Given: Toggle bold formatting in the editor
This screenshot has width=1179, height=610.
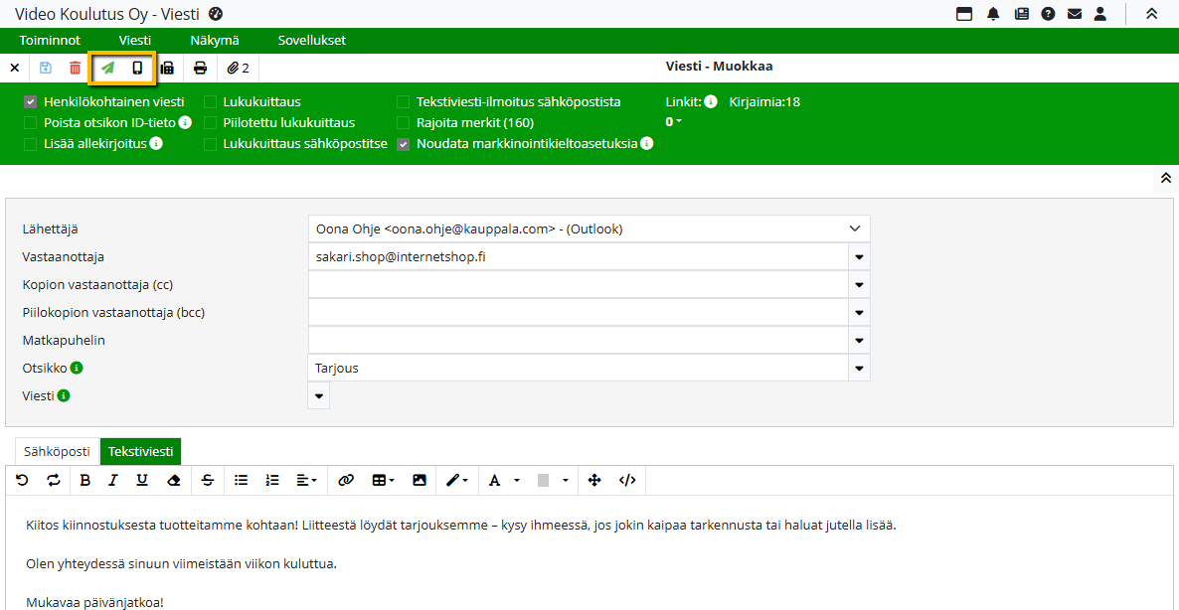Looking at the screenshot, I should [x=84, y=480].
